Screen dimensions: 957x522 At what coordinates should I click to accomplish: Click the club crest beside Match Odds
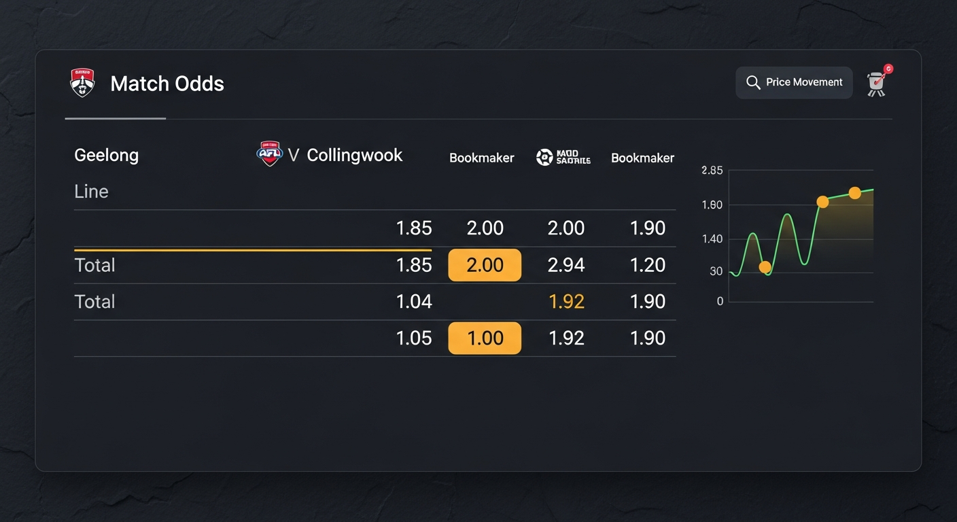point(82,83)
